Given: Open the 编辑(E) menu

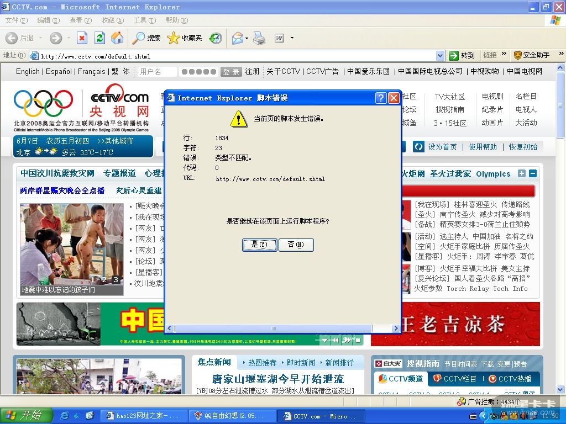Looking at the screenshot, I should 49,20.
